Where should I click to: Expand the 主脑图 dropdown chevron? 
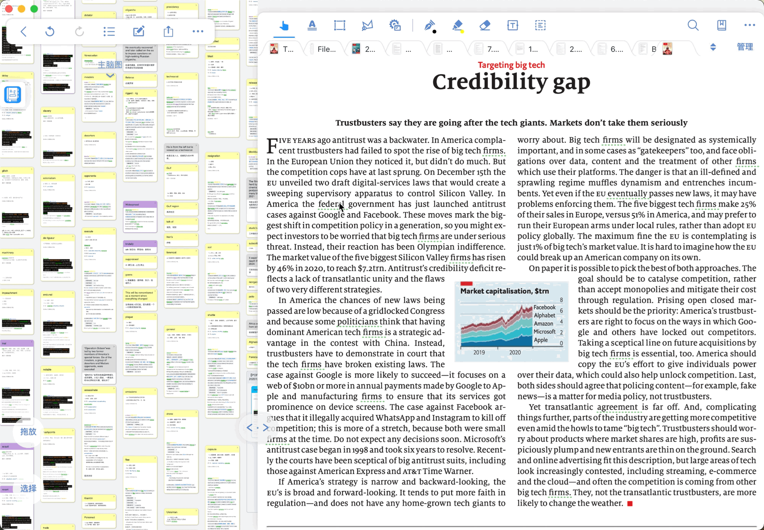click(110, 76)
